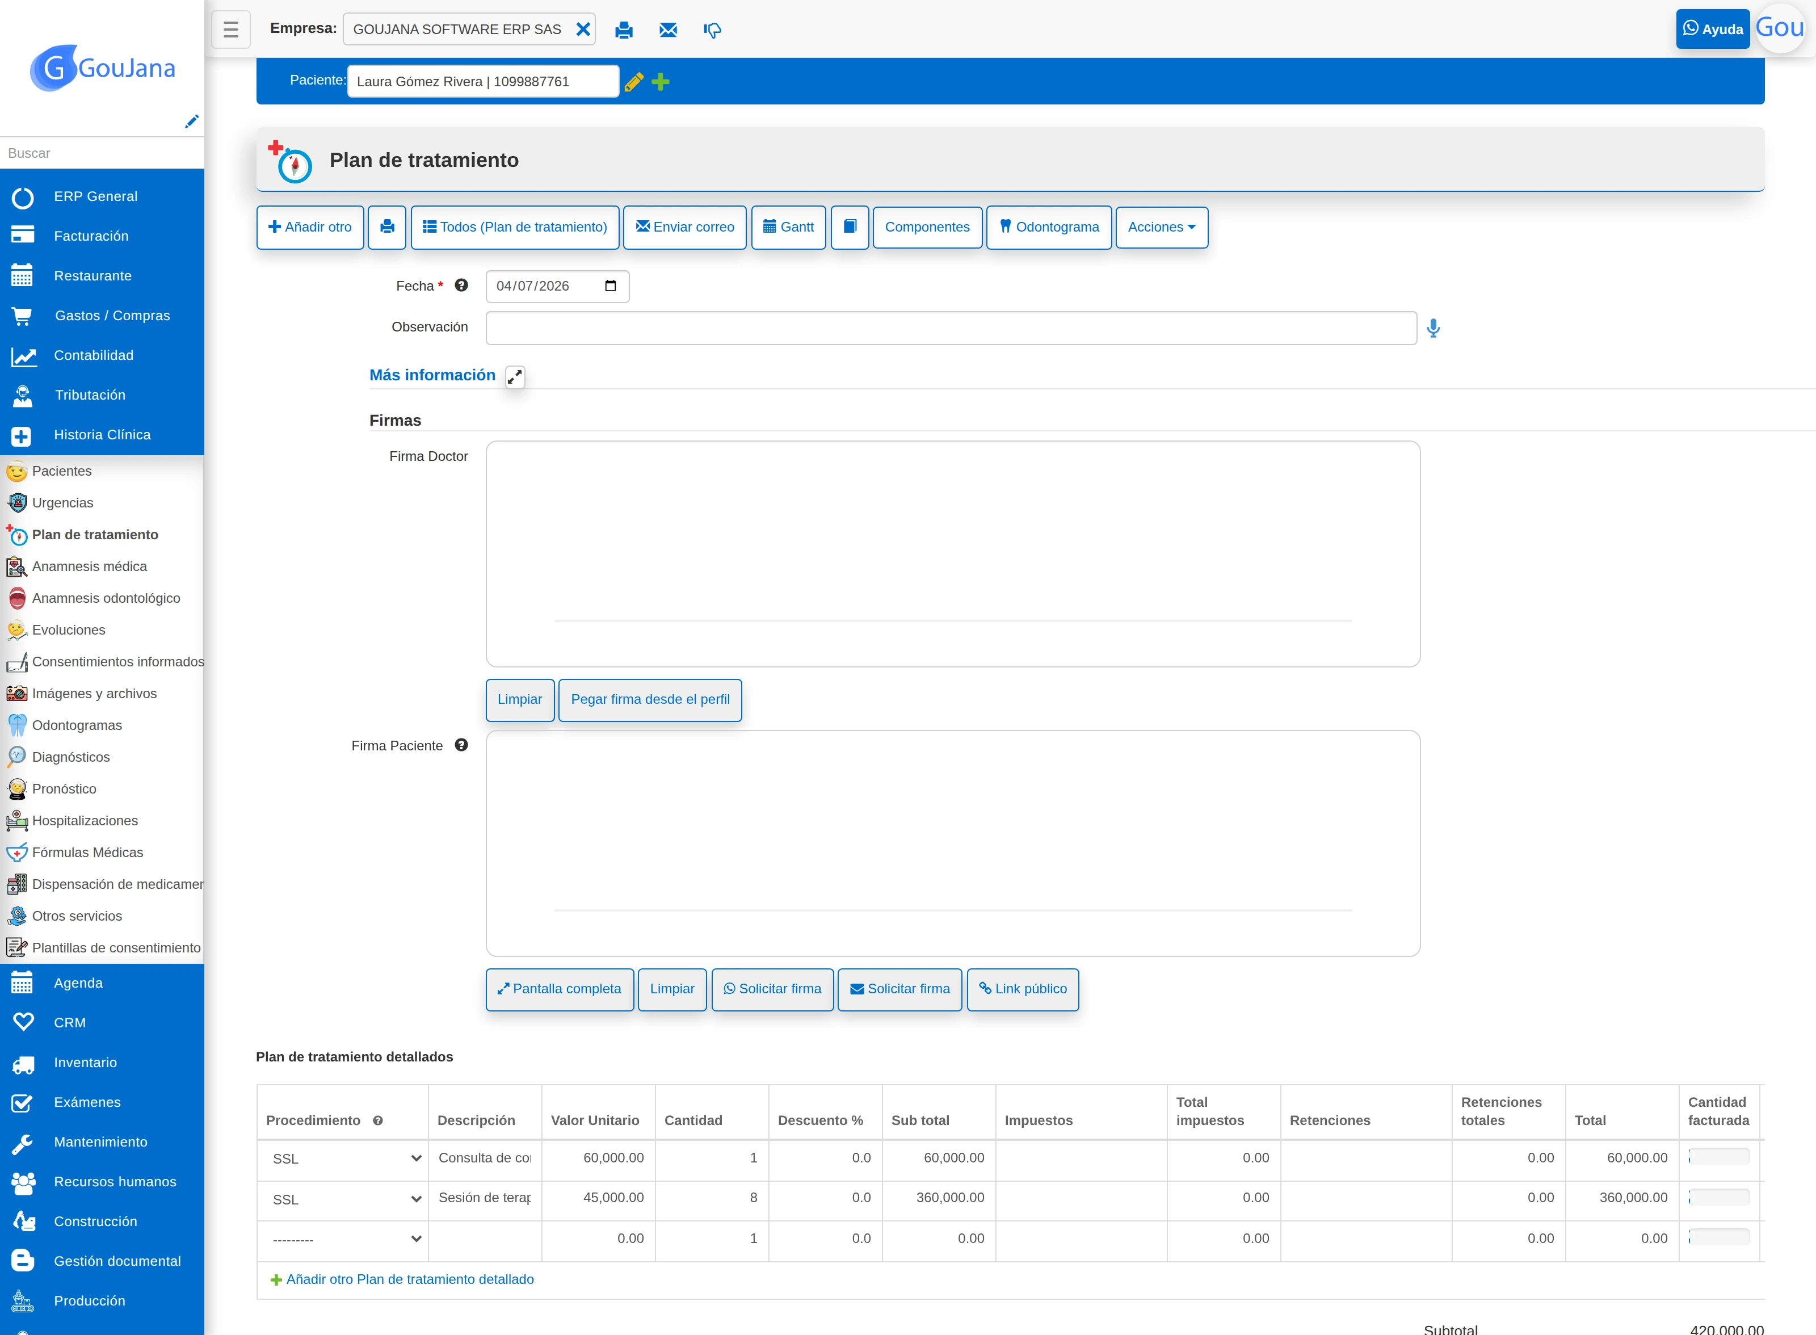This screenshot has width=1816, height=1335.
Task: Open ERP General menu
Action: coord(102,196)
